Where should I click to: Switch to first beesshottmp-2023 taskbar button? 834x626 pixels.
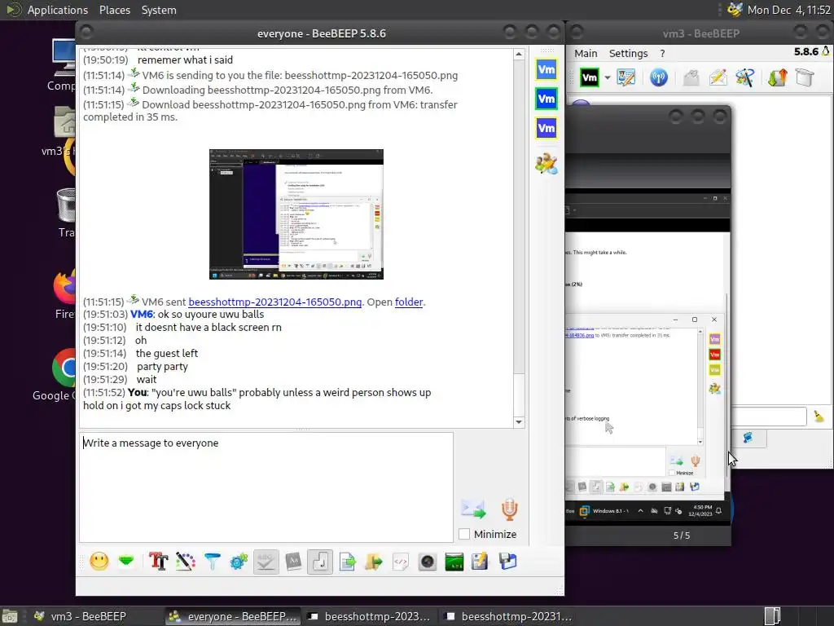371,616
